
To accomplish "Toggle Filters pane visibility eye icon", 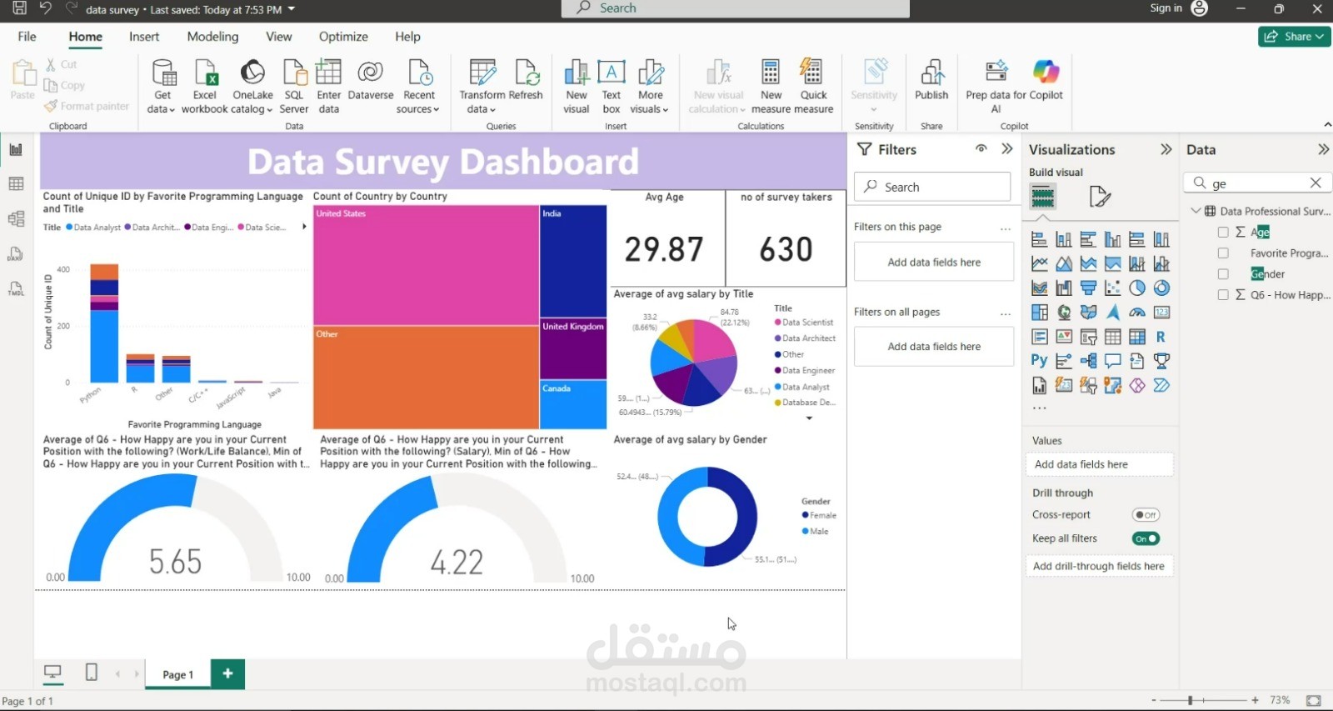I will [981, 149].
